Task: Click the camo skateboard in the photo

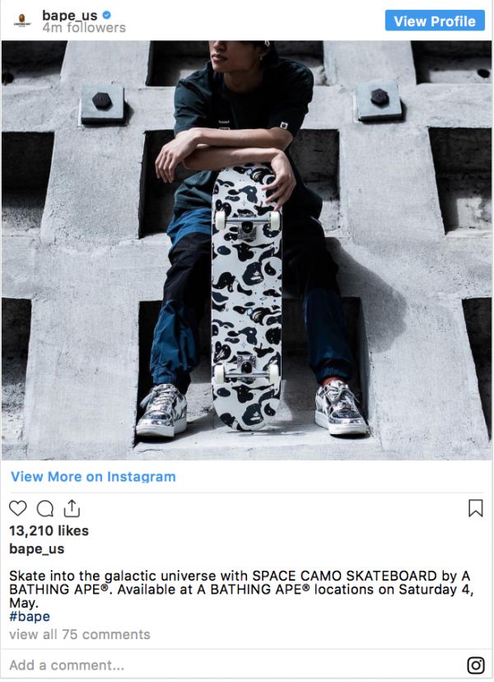Action: click(246, 298)
